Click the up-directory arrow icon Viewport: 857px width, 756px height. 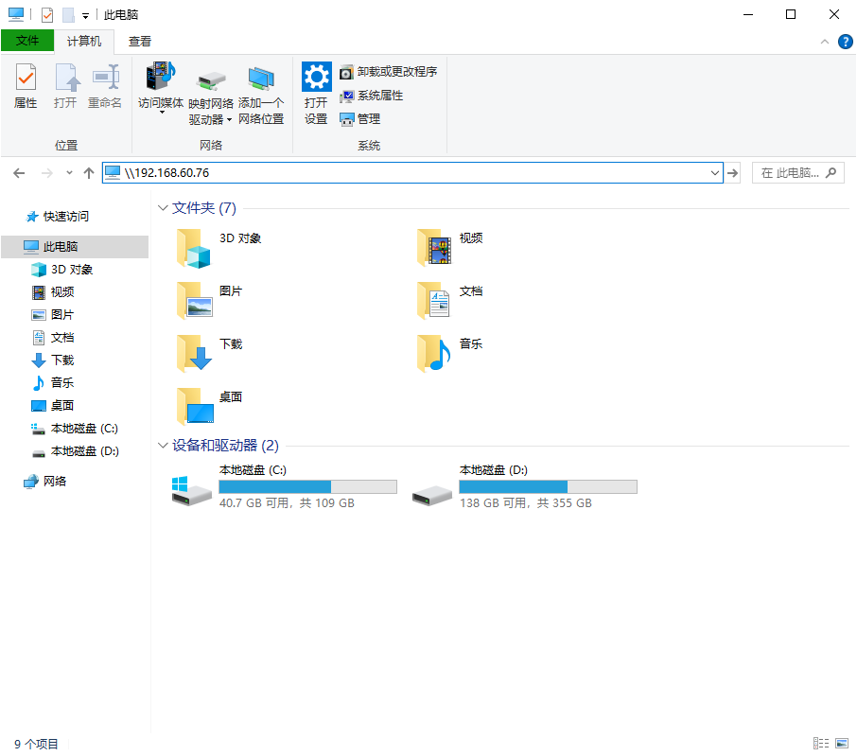click(x=89, y=172)
